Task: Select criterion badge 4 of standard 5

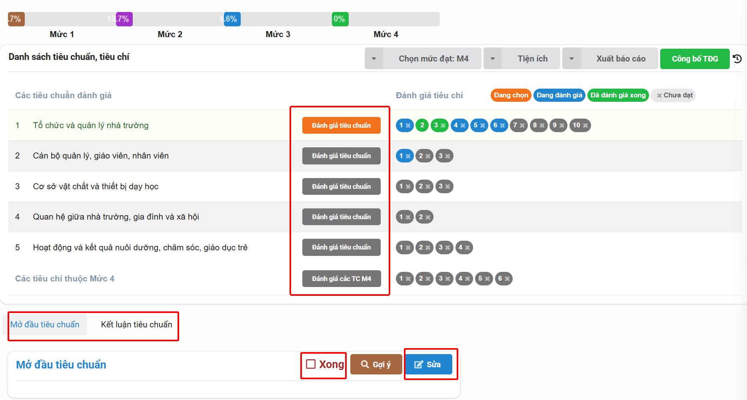Action: [464, 248]
